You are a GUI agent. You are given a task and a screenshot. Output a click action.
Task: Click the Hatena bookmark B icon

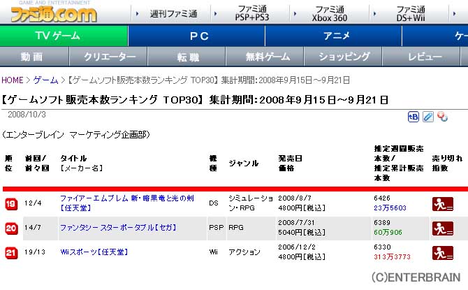pyautogui.click(x=414, y=117)
